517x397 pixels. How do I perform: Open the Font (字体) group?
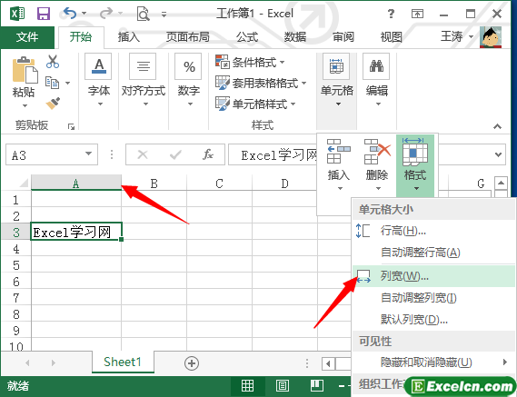pos(99,80)
